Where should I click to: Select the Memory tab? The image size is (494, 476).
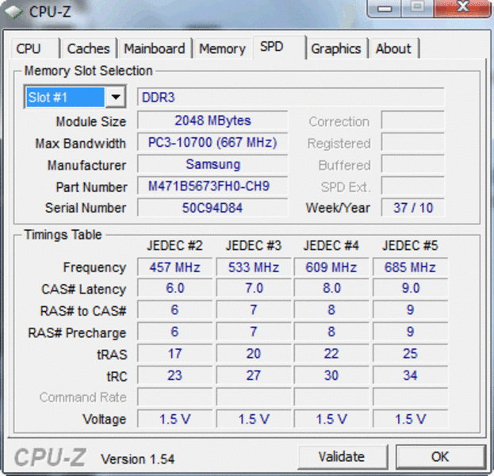[223, 48]
